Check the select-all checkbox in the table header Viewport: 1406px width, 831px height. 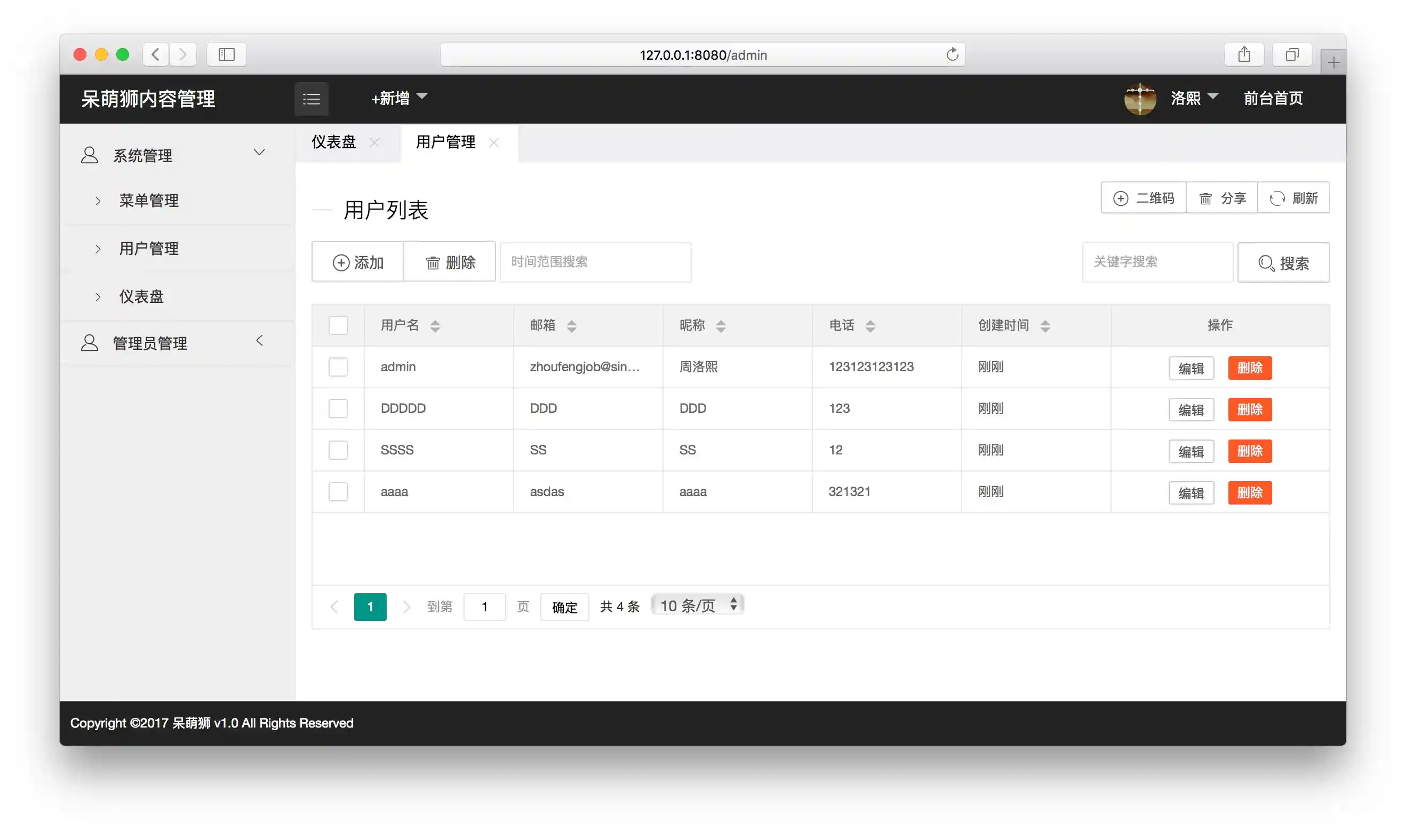click(x=338, y=325)
